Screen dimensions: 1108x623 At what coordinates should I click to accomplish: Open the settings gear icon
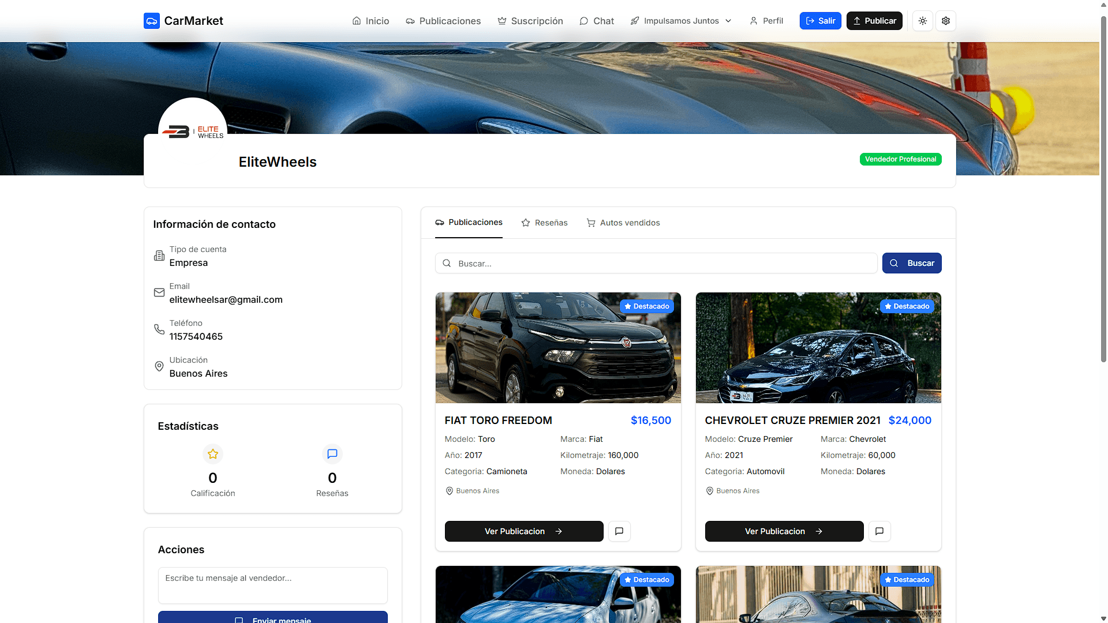click(946, 21)
